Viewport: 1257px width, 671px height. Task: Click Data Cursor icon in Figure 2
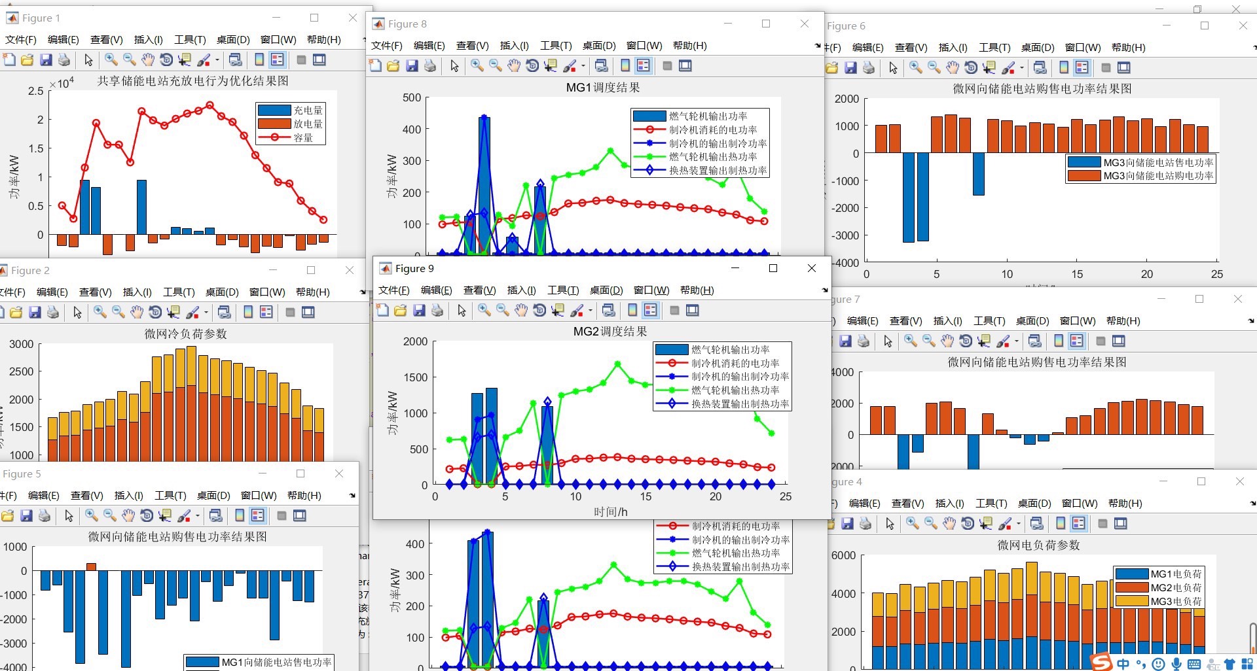[173, 312]
